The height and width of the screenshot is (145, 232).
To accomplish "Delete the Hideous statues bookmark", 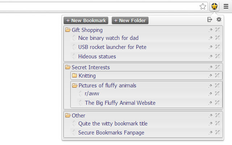I will (x=217, y=56).
